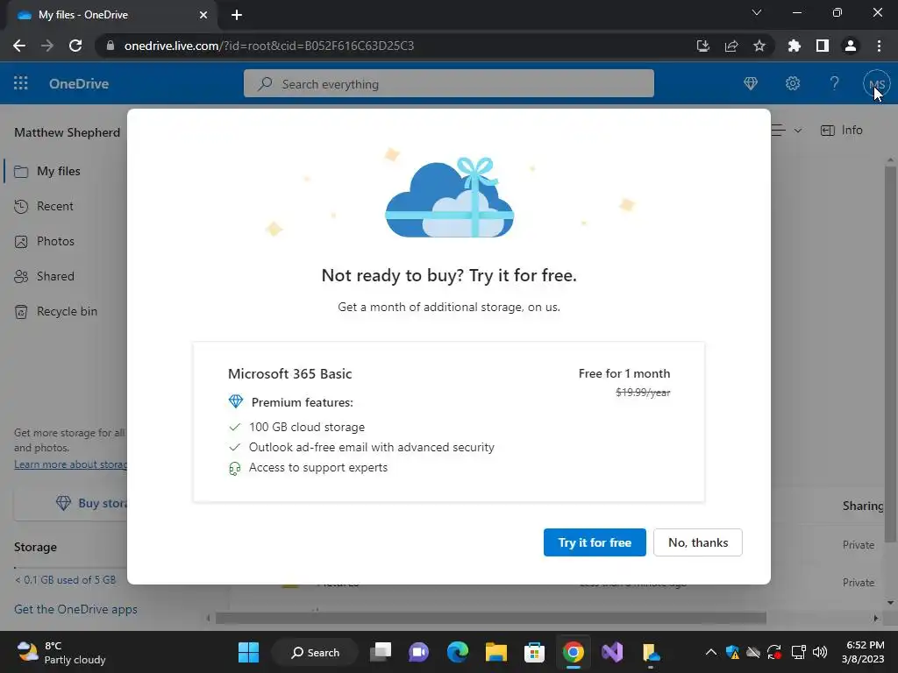This screenshot has width=898, height=673.
Task: Go to My files in sidebar
Action: [59, 171]
